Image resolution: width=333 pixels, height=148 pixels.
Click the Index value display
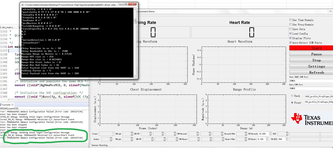(x=107, y=139)
